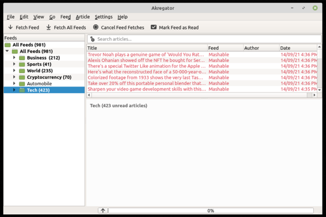Open the View menu

(x=39, y=17)
